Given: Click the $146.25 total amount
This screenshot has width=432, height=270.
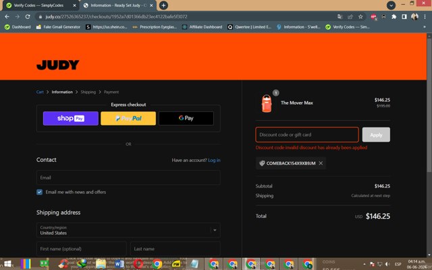Looking at the screenshot, I should point(378,216).
